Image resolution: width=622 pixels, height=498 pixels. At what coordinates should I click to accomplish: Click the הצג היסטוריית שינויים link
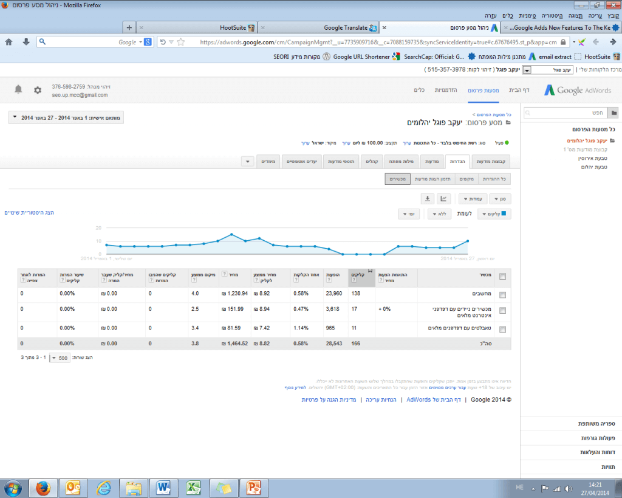coord(29,212)
